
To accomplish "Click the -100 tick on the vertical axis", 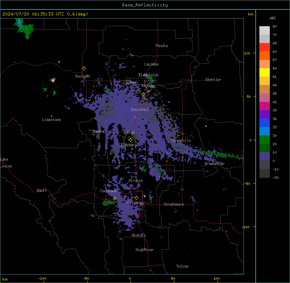I will point(246,227).
